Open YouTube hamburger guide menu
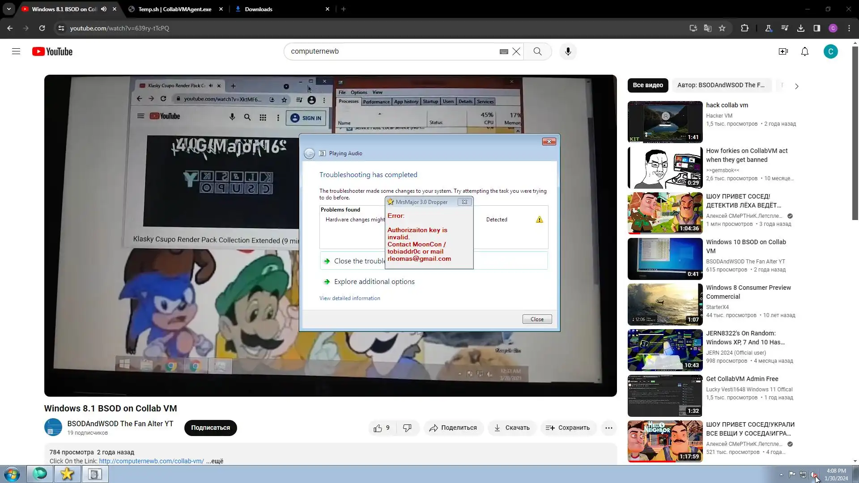The height and width of the screenshot is (483, 859). click(x=16, y=51)
